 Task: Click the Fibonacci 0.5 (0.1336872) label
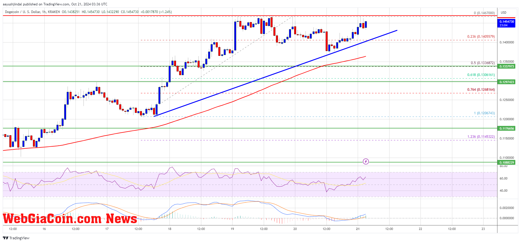pos(483,63)
